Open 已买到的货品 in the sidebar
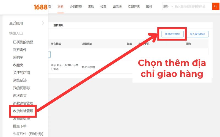Screen dimensions: 220x137 [x=23, y=42]
